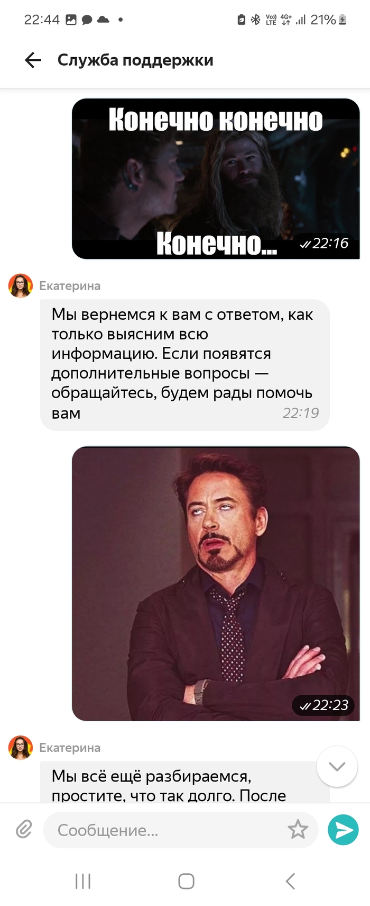Tap Android back navigation chevron
The height and width of the screenshot is (906, 370).
pyautogui.click(x=290, y=881)
